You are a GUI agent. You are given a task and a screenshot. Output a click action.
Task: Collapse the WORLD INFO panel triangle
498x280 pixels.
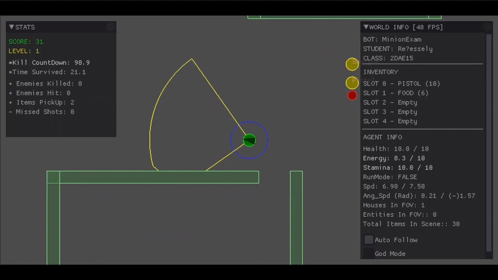366,27
